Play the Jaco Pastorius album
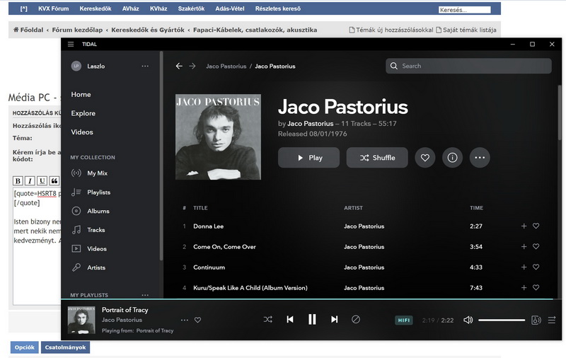 point(308,158)
